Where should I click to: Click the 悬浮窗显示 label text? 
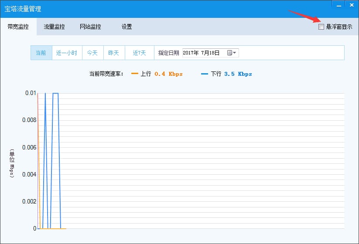coord(339,27)
